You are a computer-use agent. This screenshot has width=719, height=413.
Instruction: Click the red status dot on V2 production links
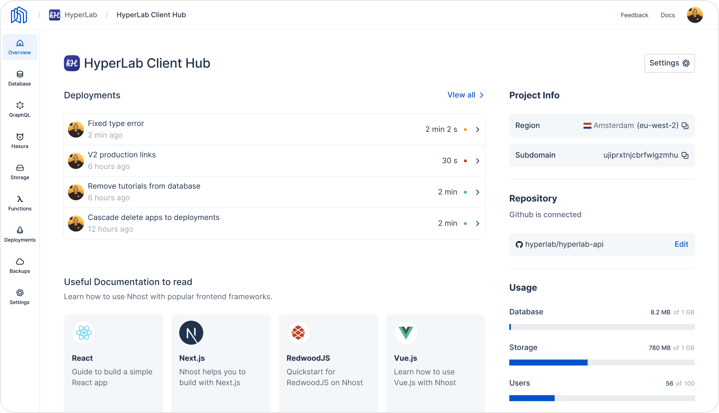tap(465, 161)
